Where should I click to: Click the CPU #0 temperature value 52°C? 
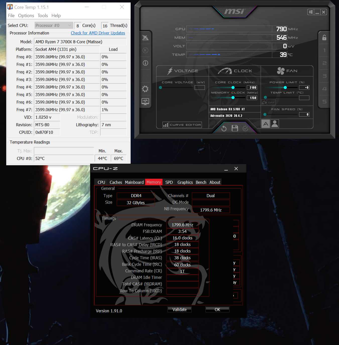click(x=64, y=158)
